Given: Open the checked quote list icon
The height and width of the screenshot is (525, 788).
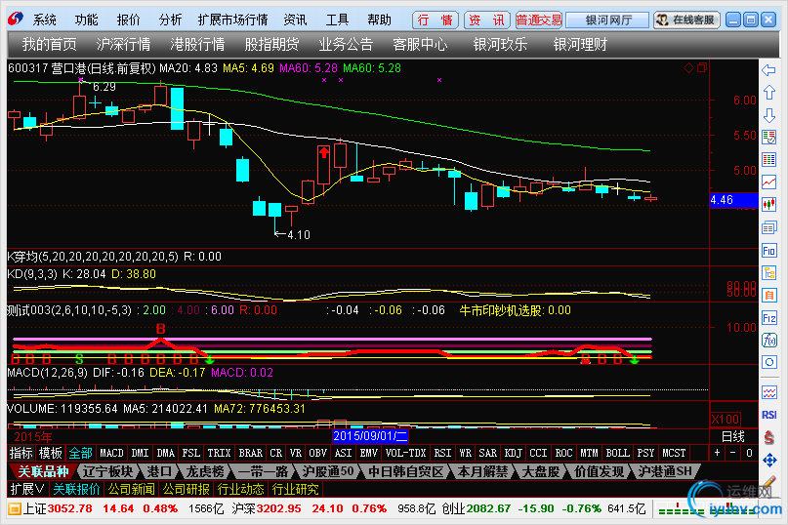Looking at the screenshot, I should point(768,138).
